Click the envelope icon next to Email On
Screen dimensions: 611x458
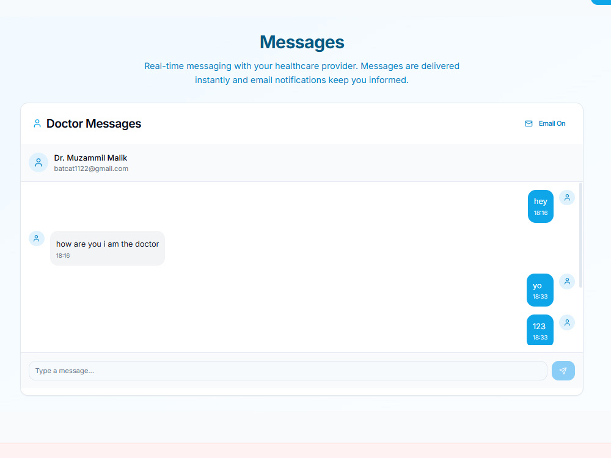click(x=529, y=123)
